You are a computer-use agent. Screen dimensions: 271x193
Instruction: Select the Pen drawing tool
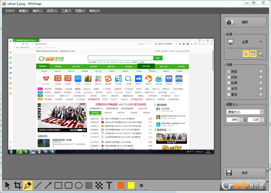coord(28,185)
